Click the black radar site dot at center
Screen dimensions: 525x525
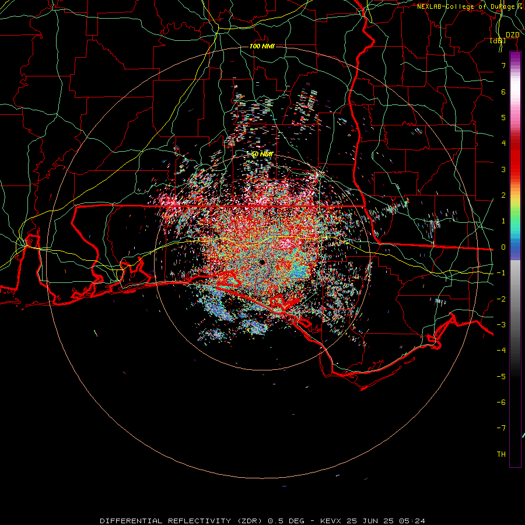262,262
